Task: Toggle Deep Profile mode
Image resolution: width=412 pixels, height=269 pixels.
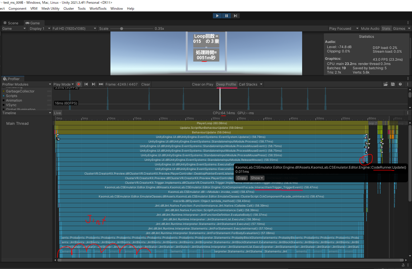Action: coord(226,84)
